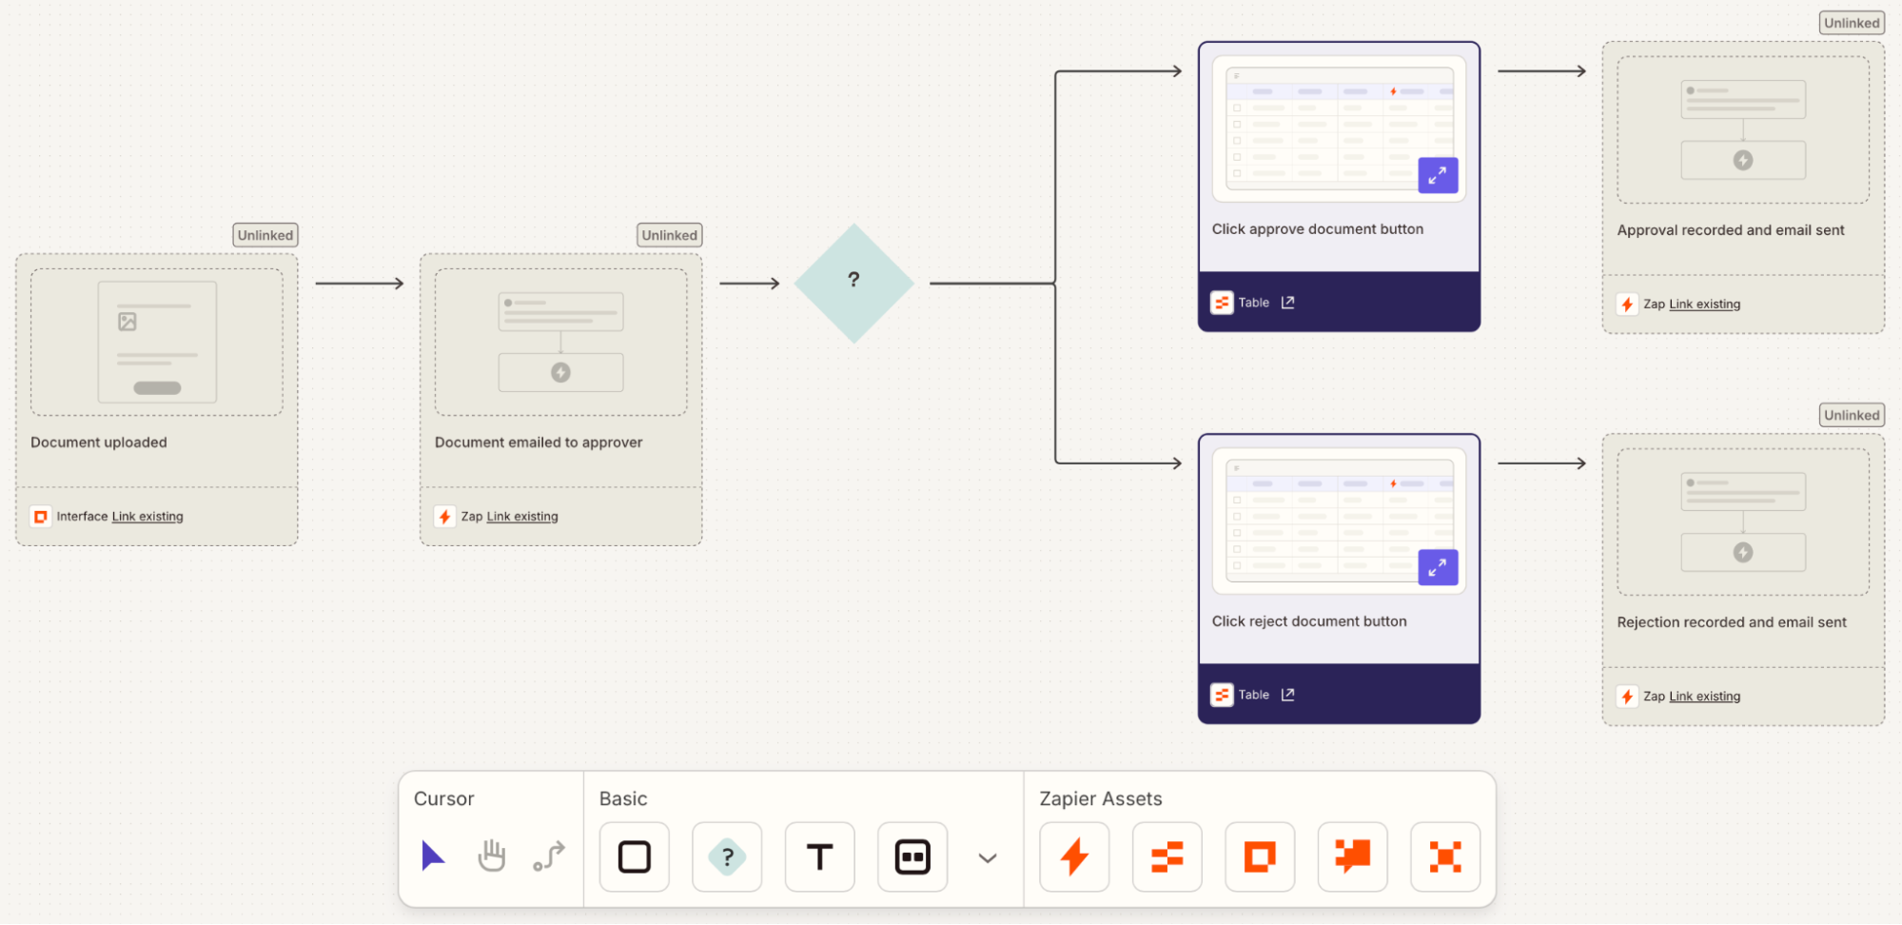Select the text tool
The height and width of the screenshot is (925, 1902).
click(818, 856)
